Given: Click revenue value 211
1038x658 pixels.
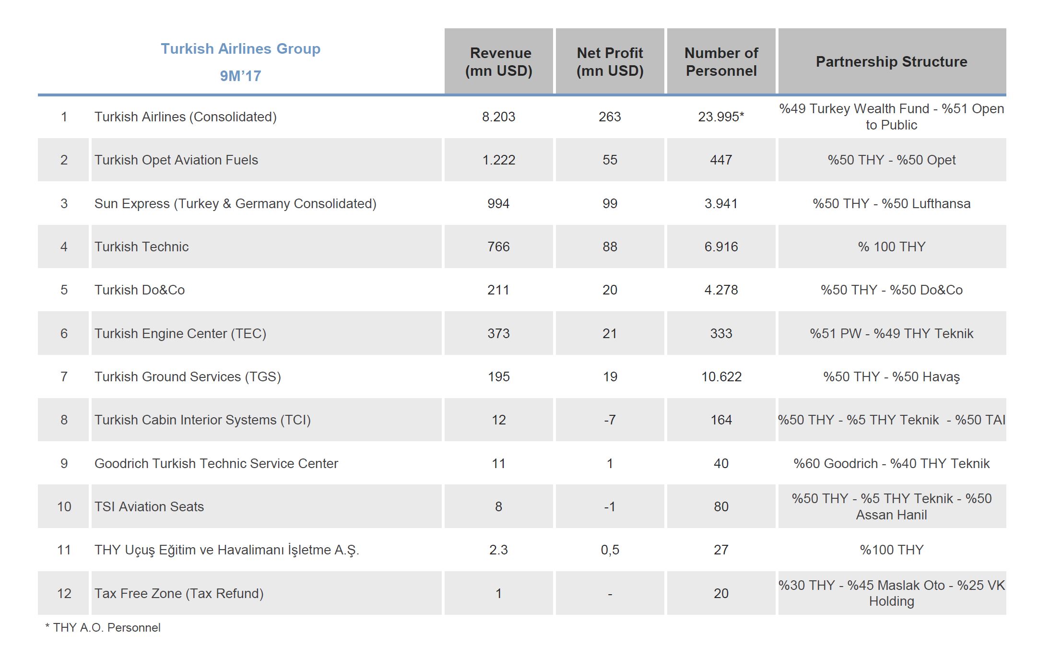Looking at the screenshot, I should pos(499,290).
